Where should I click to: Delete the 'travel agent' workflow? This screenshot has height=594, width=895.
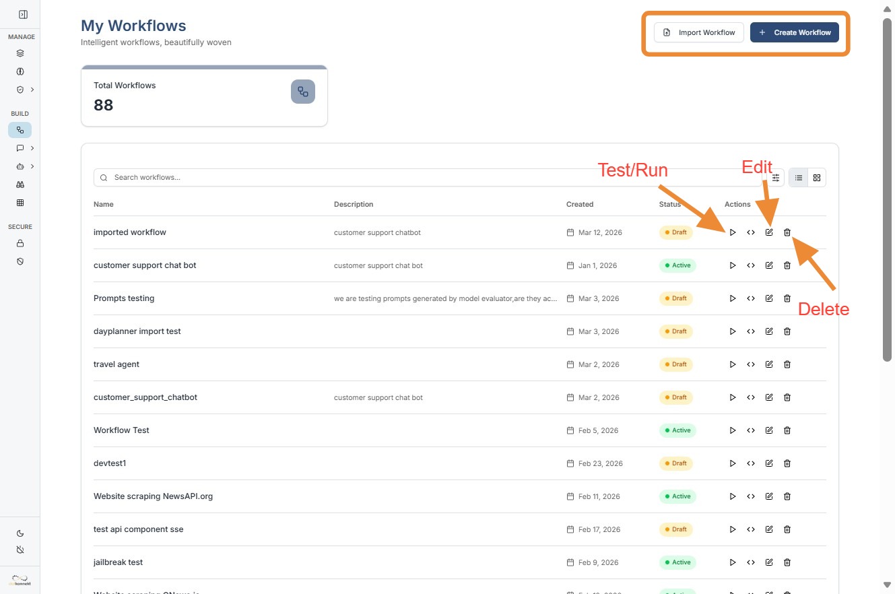pos(787,364)
